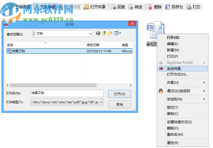Click the QQ penguin icon in menu
213x148 pixels.
(161, 91)
